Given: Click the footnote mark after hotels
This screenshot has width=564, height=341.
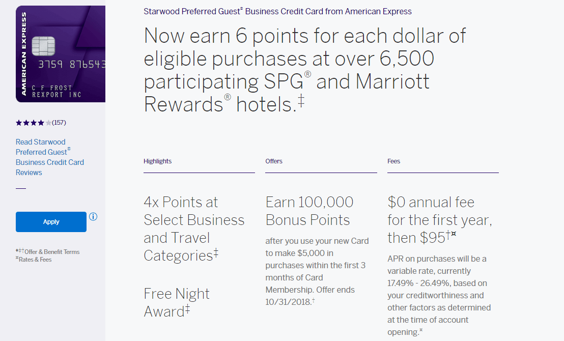Looking at the screenshot, I should tap(301, 101).
